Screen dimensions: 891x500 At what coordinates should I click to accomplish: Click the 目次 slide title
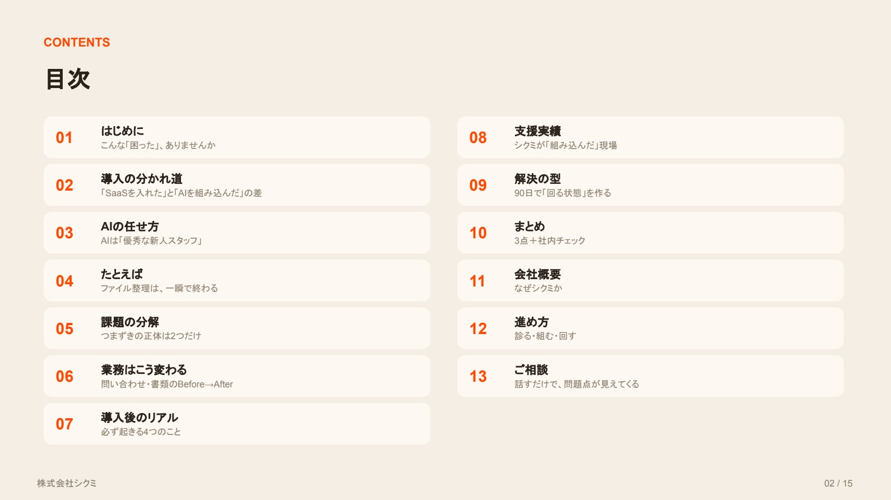click(x=68, y=78)
